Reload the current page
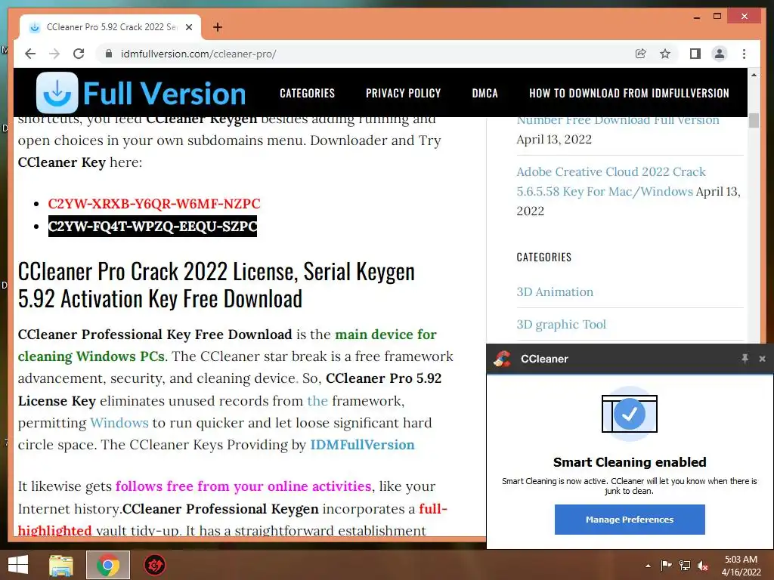The height and width of the screenshot is (580, 774). coord(79,54)
